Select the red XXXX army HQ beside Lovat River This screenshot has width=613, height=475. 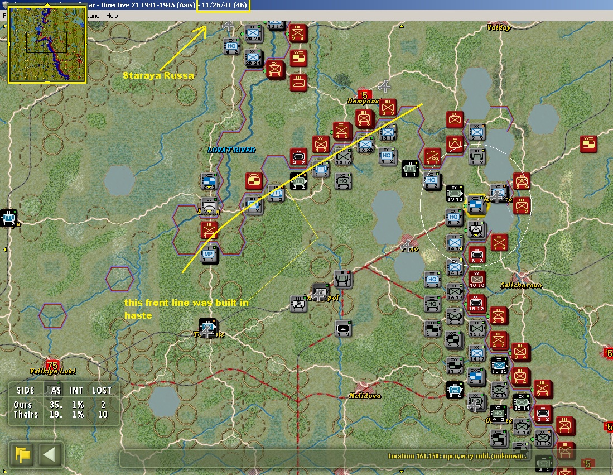click(x=254, y=181)
